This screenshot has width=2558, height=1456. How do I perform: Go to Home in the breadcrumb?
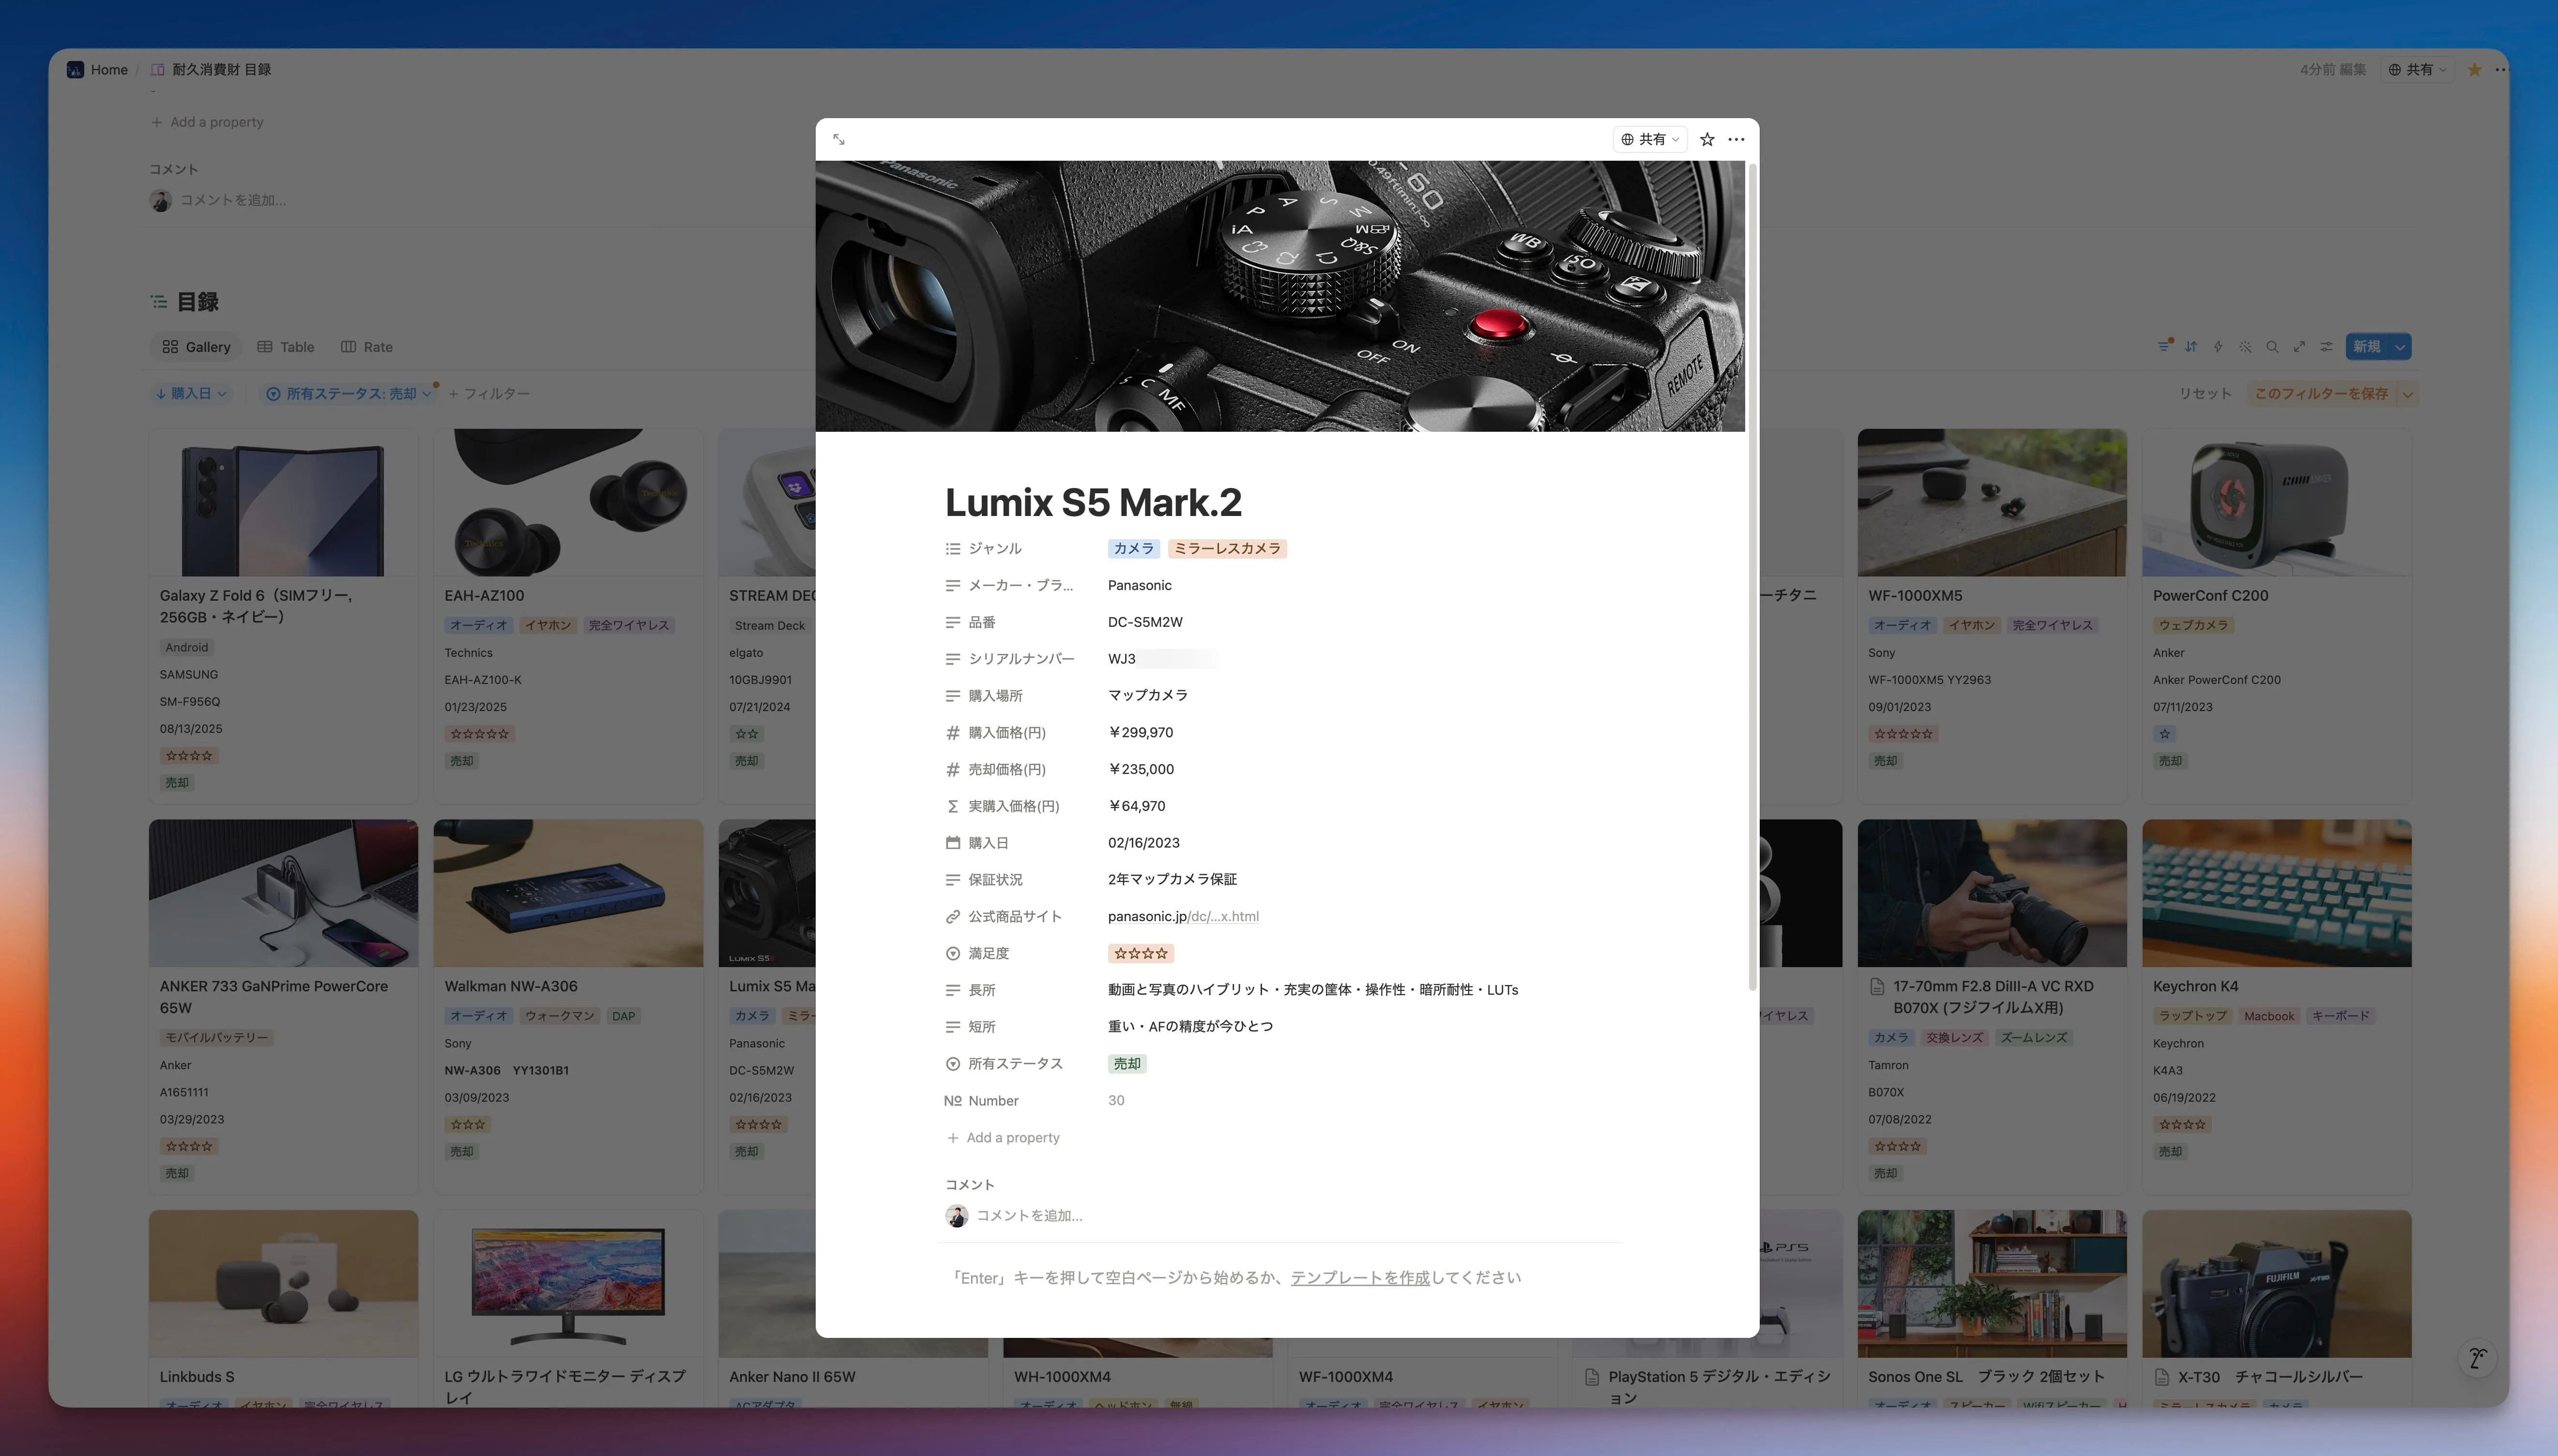[109, 69]
